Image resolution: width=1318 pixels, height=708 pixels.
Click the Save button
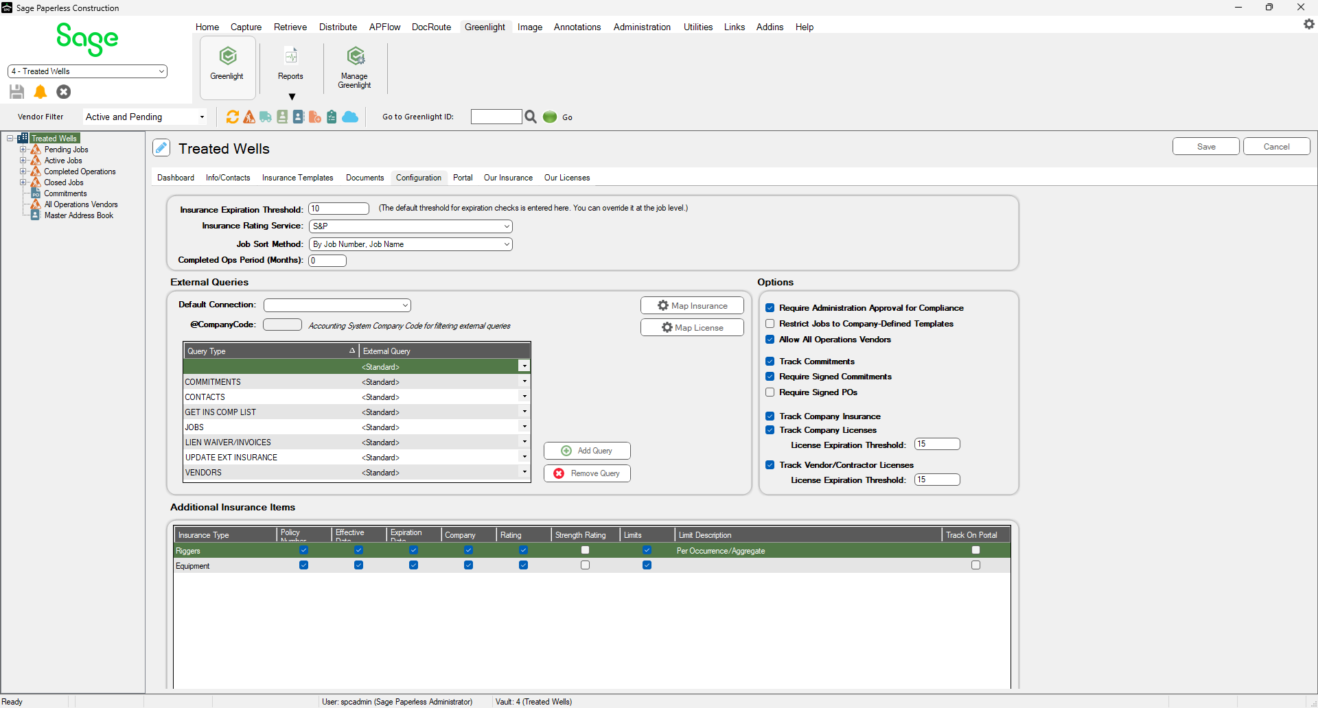click(1206, 147)
